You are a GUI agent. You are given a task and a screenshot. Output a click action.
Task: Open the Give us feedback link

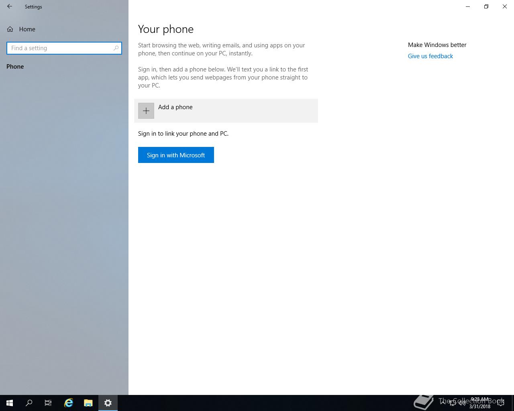430,56
